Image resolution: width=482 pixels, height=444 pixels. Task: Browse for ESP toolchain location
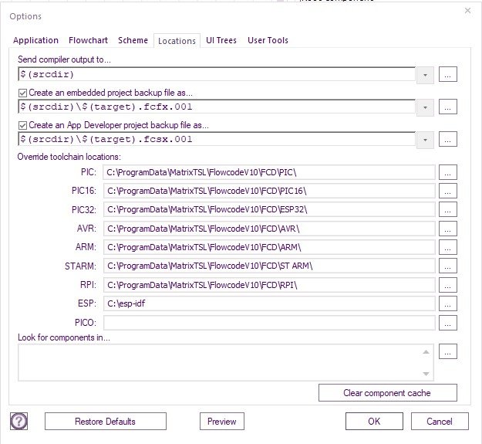[449, 303]
